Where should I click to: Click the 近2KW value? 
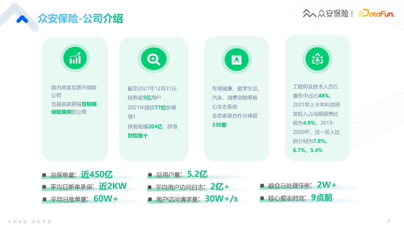click(x=113, y=186)
